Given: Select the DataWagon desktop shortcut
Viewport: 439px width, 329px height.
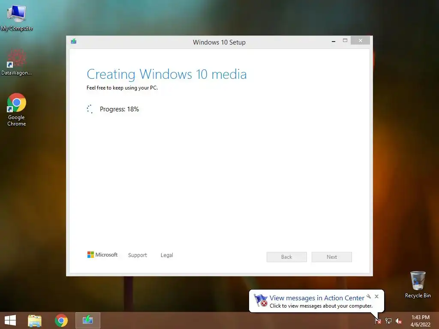Looking at the screenshot, I should pyautogui.click(x=17, y=62).
